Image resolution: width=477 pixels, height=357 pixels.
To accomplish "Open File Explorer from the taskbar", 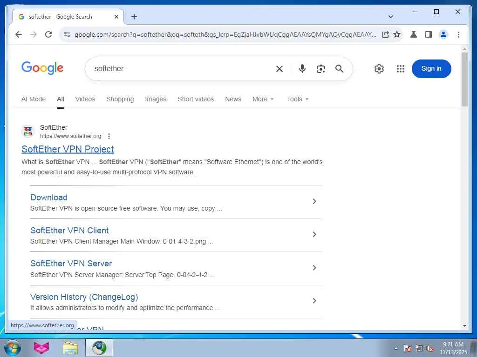I will coord(70,348).
